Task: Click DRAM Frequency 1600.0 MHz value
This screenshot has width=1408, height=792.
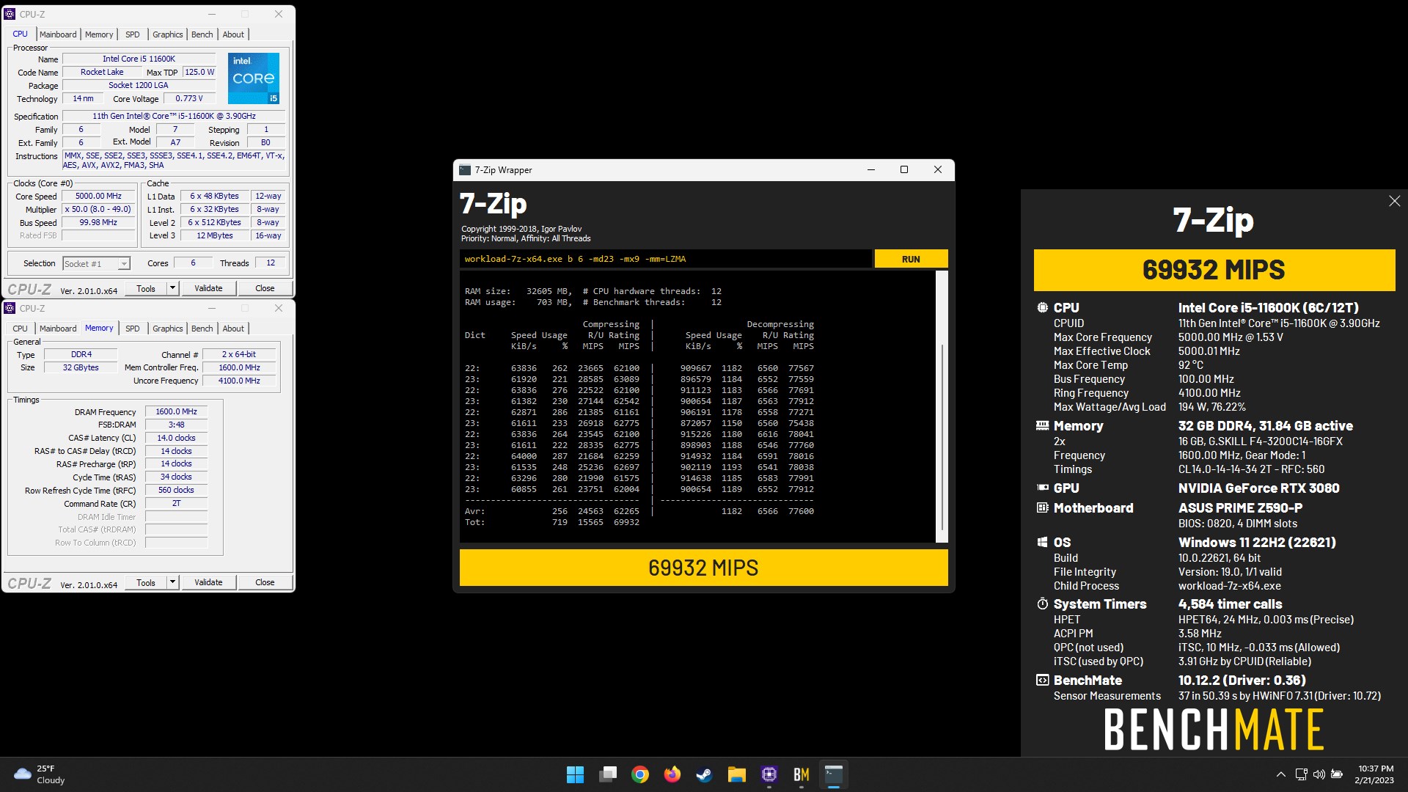Action: tap(176, 411)
